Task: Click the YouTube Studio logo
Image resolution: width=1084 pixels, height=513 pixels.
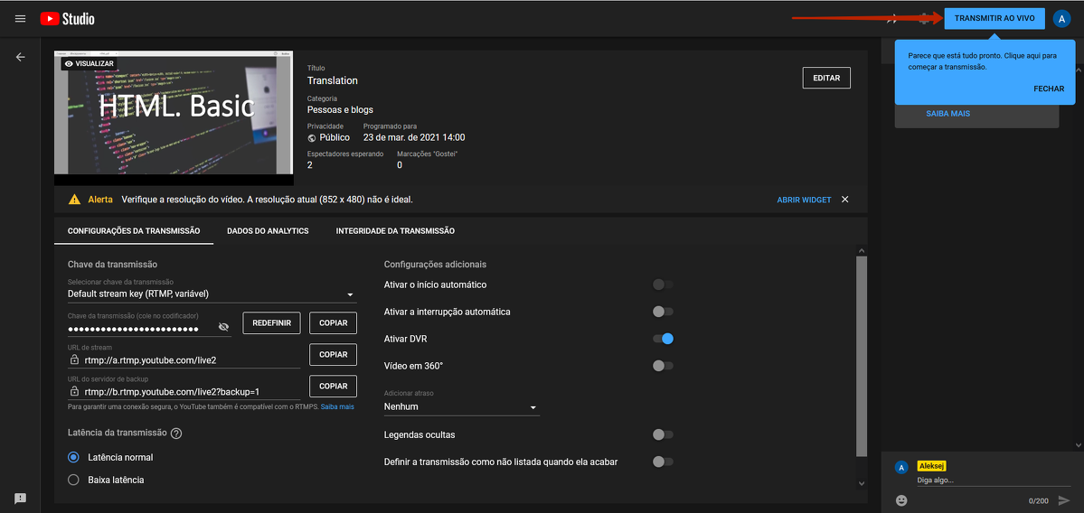Action: (68, 19)
